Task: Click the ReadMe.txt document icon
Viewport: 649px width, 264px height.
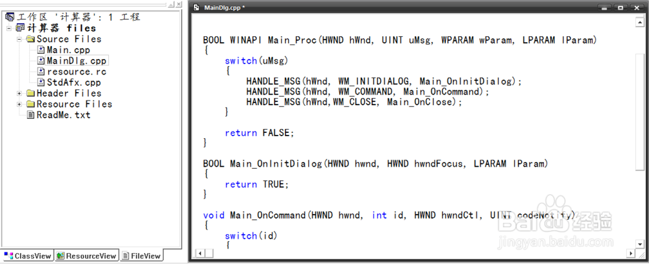Action: point(31,115)
